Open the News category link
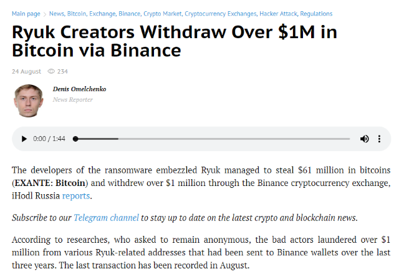This screenshot has width=409, height=279. coord(57,14)
